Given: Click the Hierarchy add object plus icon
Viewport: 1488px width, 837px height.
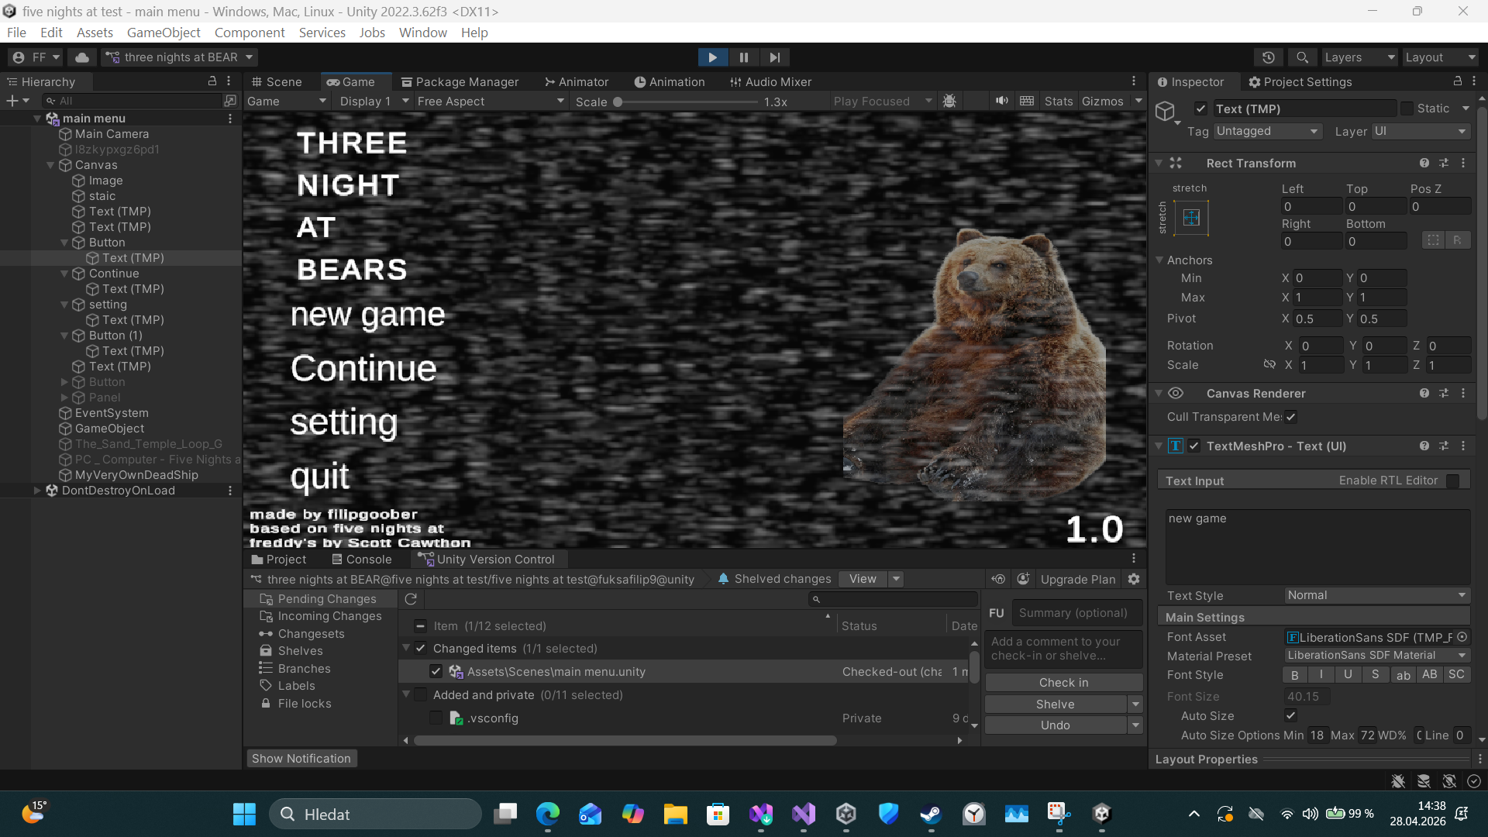Looking at the screenshot, I should (12, 101).
